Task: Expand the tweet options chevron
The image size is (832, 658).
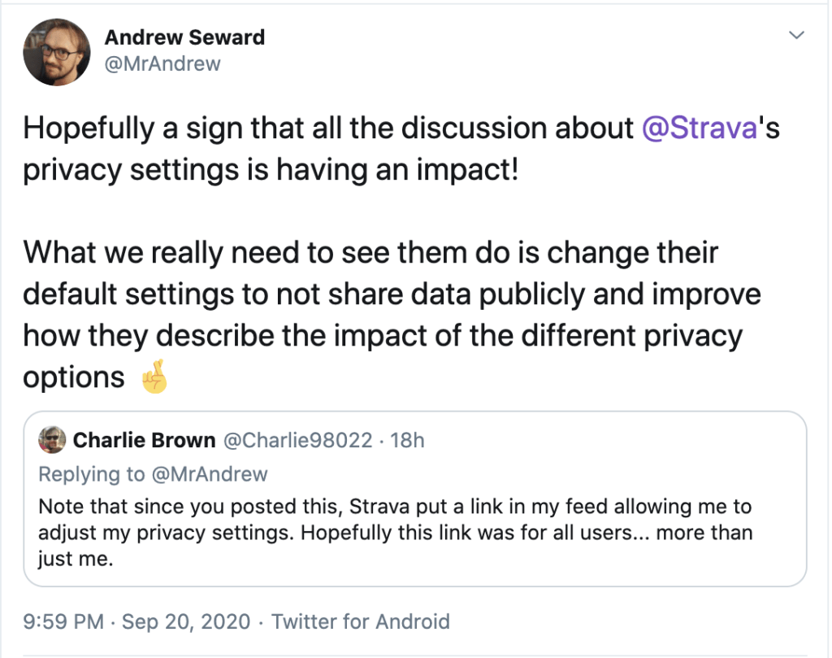Action: [797, 35]
